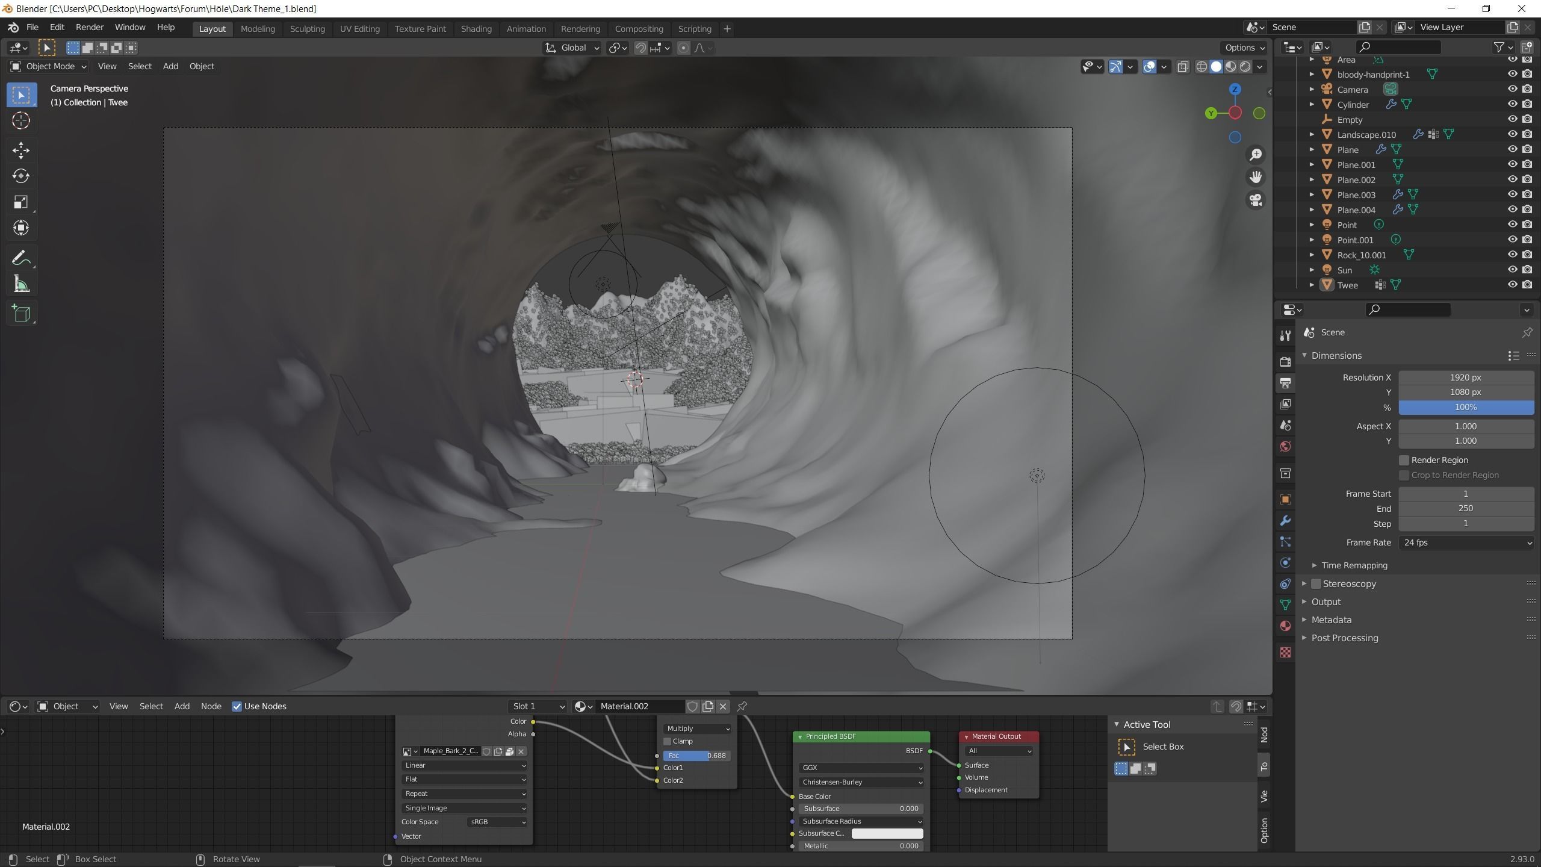Enable the Stereoscopy checkbox
This screenshot has width=1541, height=867.
pos(1316,583)
